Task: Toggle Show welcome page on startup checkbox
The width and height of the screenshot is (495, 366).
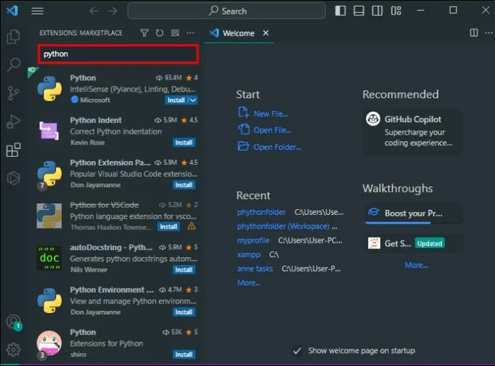Action: pyautogui.click(x=297, y=350)
